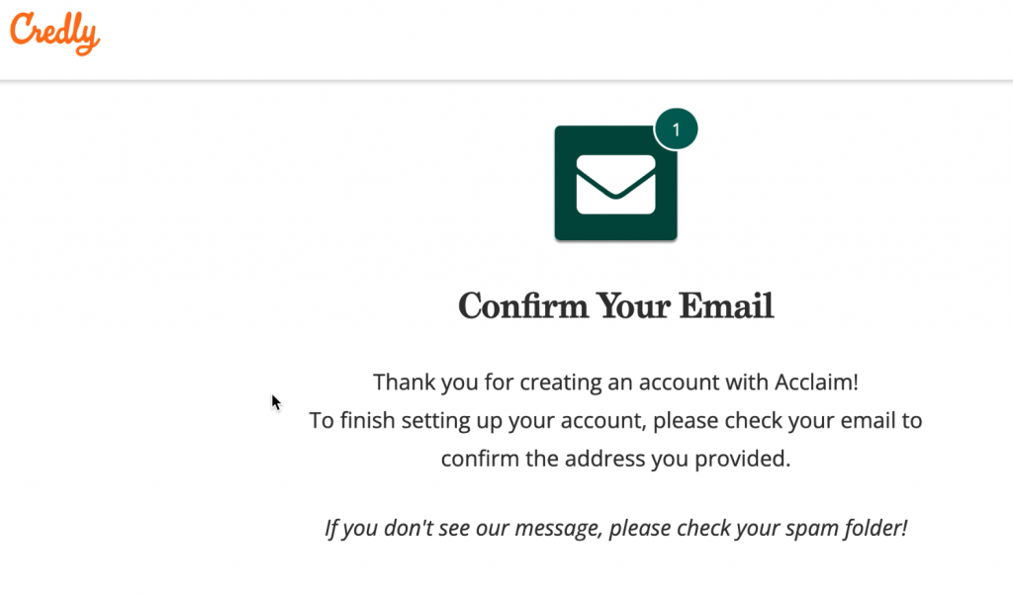Click the phrase an account with

[x=688, y=383]
